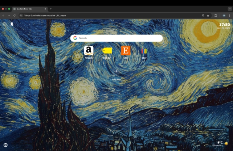The width and height of the screenshot is (233, 151).
Task: Close the Custom New Tab tab
Action: (x=45, y=9)
